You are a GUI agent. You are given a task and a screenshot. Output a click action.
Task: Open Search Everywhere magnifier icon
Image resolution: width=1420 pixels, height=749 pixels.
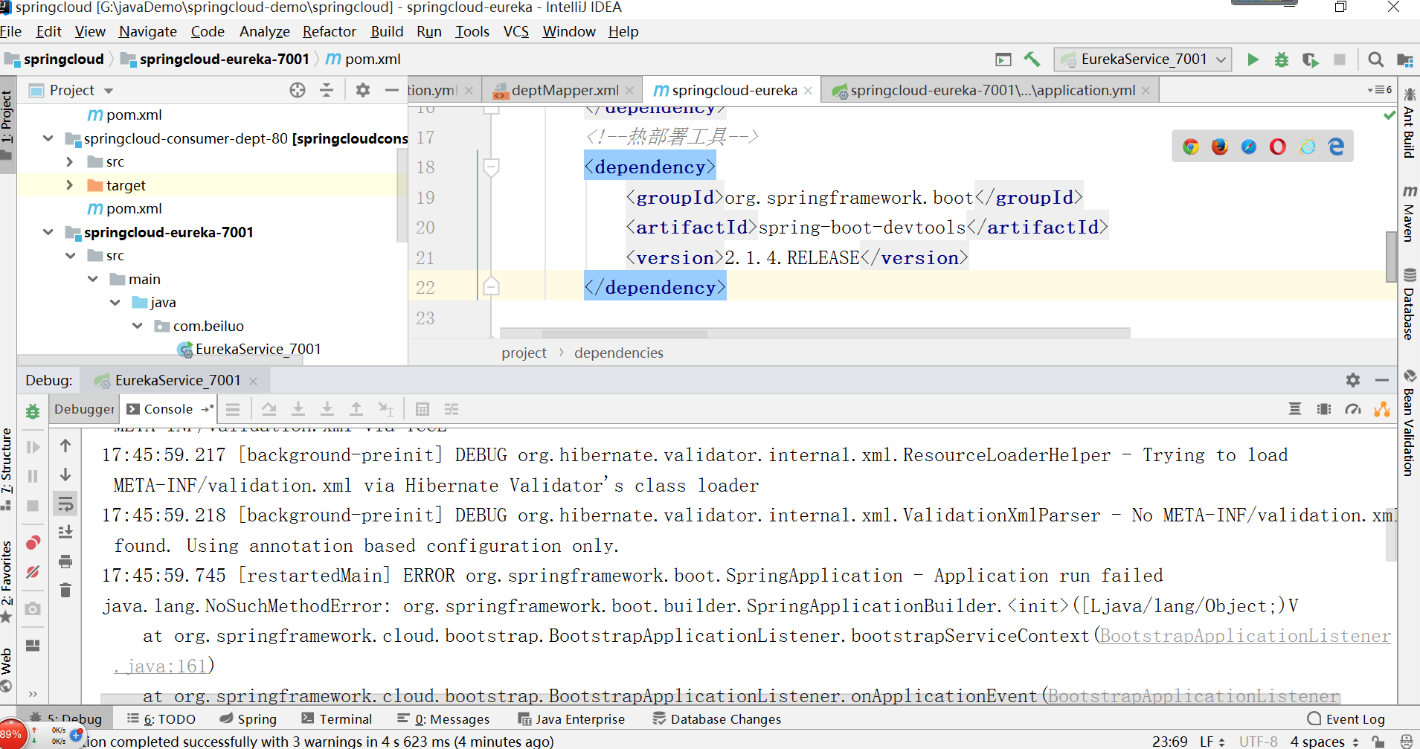point(1376,60)
